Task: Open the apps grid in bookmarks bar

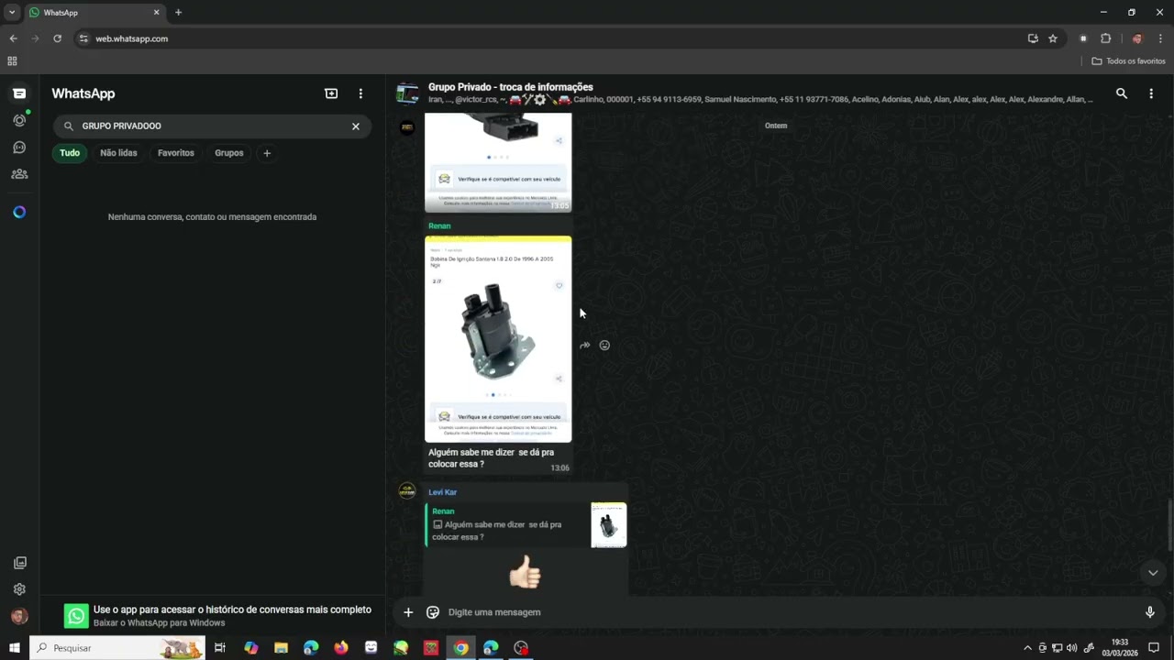Action: coord(12,61)
